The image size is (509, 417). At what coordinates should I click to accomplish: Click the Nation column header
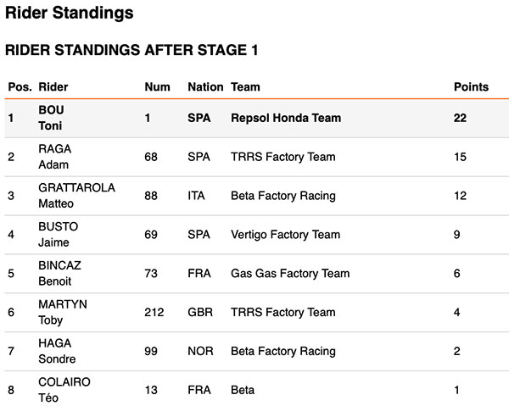tap(205, 86)
